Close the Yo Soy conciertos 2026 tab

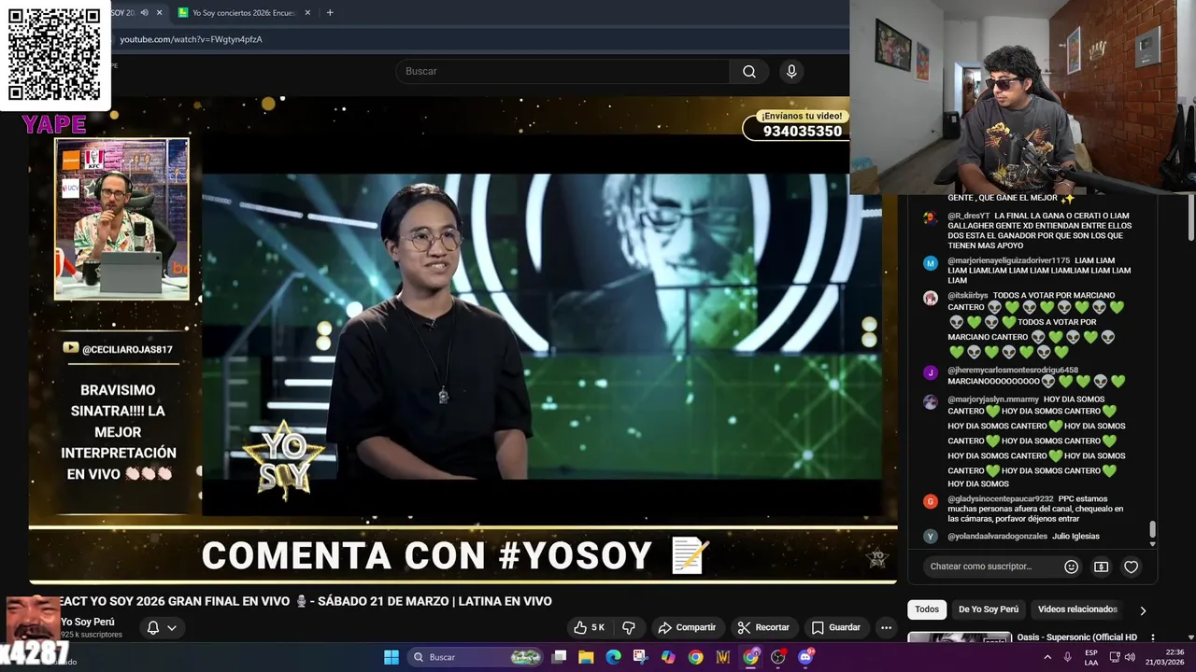click(309, 12)
